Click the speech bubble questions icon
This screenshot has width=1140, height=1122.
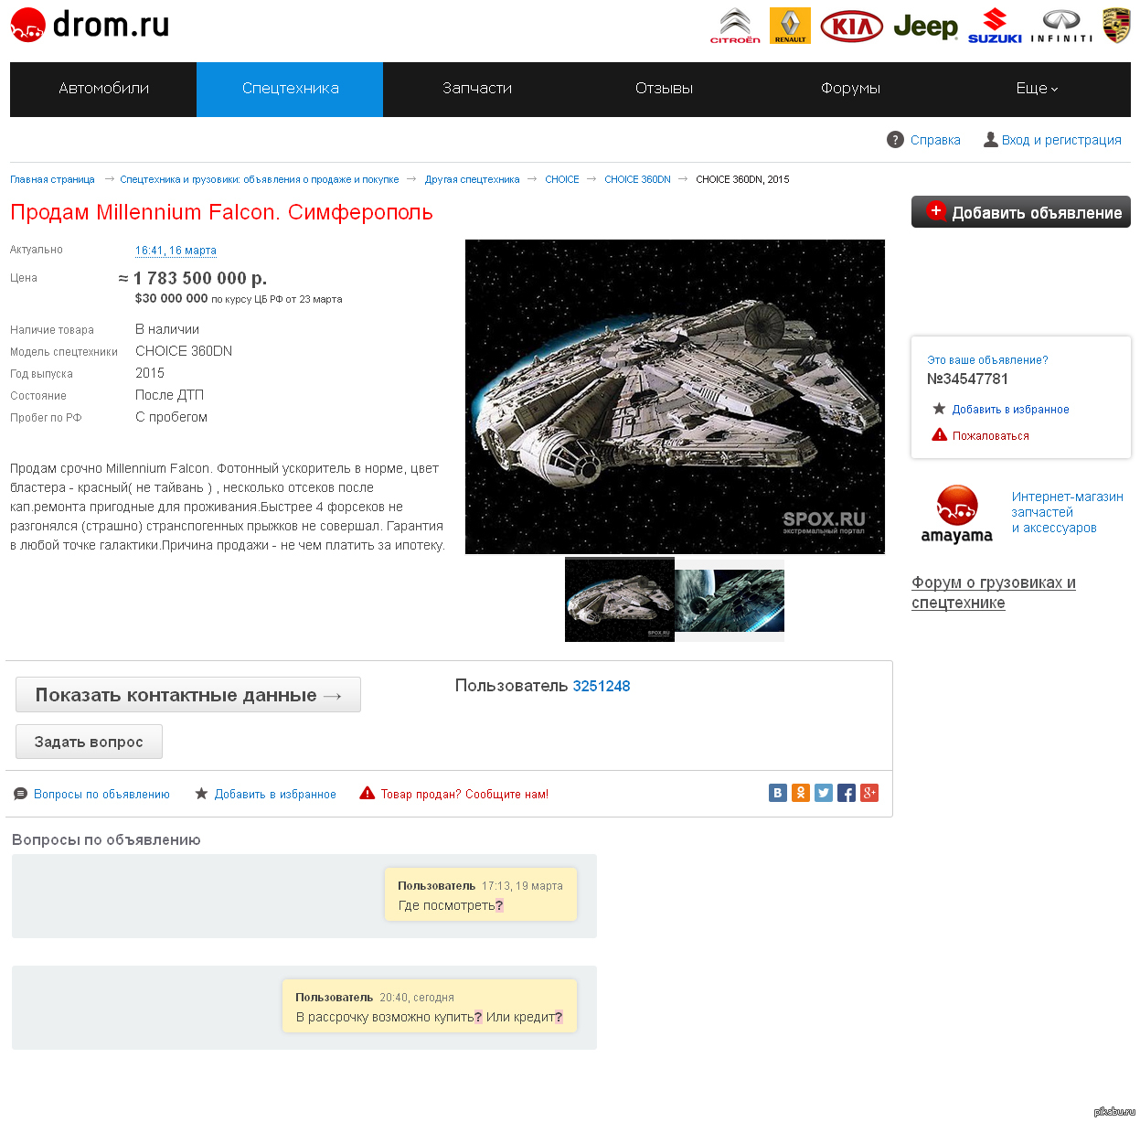(20, 794)
